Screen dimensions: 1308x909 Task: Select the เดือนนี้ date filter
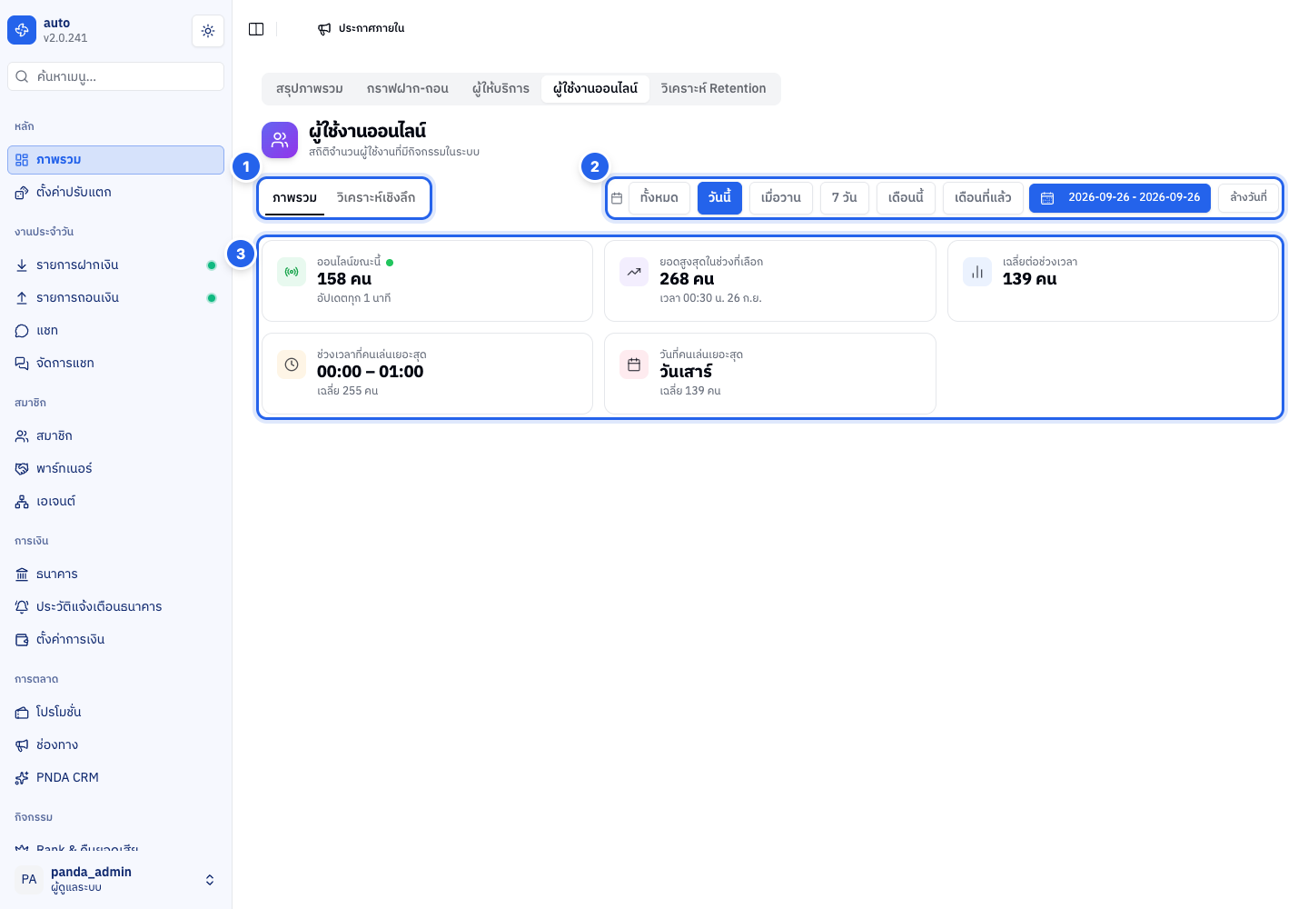coord(906,198)
